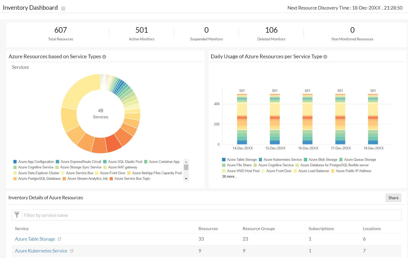
Task: Open the hamburger menu beside Inventory Dashboard
Action: tap(63, 8)
